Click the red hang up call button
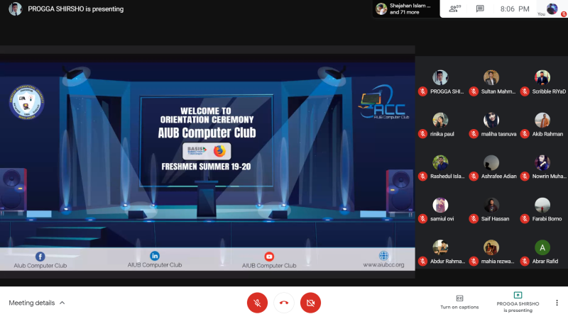This screenshot has width=568, height=319. pos(283,303)
